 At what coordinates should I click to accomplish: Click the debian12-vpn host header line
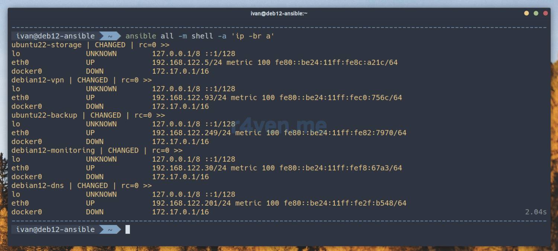pos(82,80)
